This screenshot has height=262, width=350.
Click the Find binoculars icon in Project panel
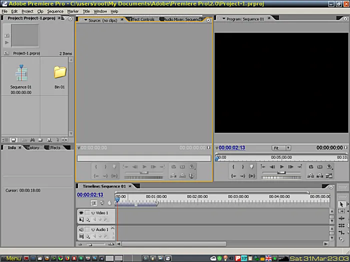coord(32,140)
